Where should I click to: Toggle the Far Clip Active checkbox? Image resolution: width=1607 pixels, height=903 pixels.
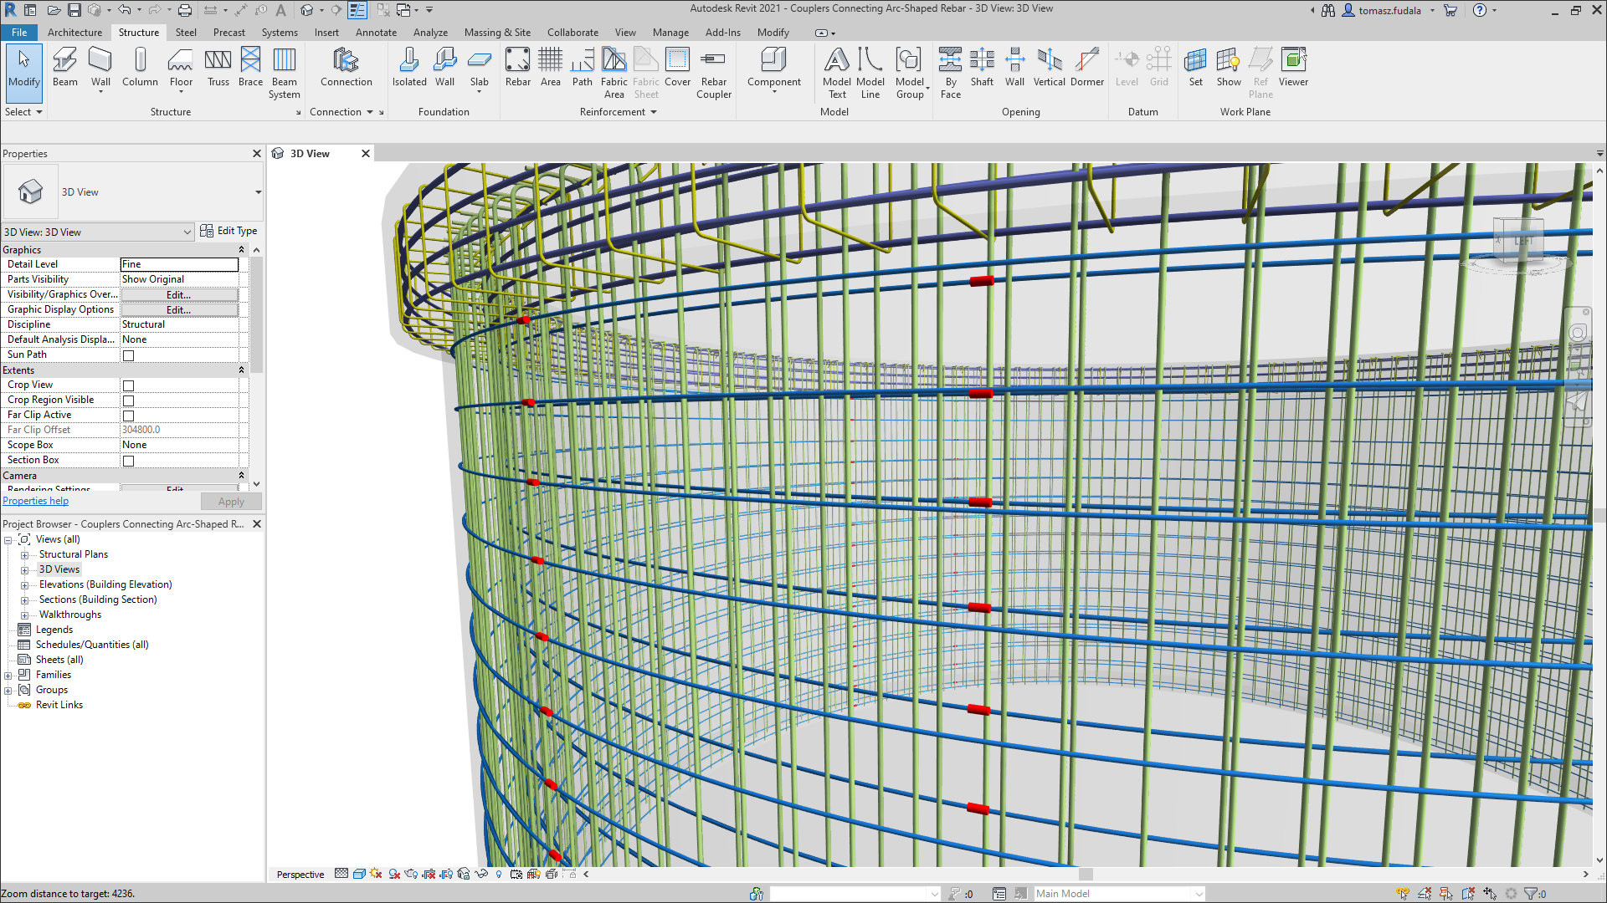[x=129, y=416]
